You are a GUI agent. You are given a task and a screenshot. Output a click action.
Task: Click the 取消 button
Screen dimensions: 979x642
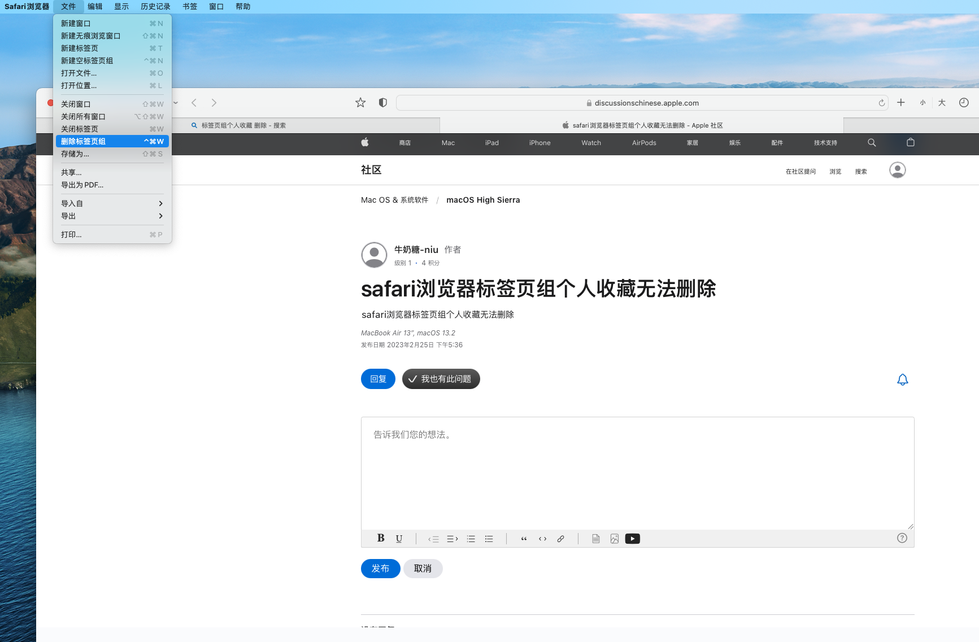click(x=423, y=569)
